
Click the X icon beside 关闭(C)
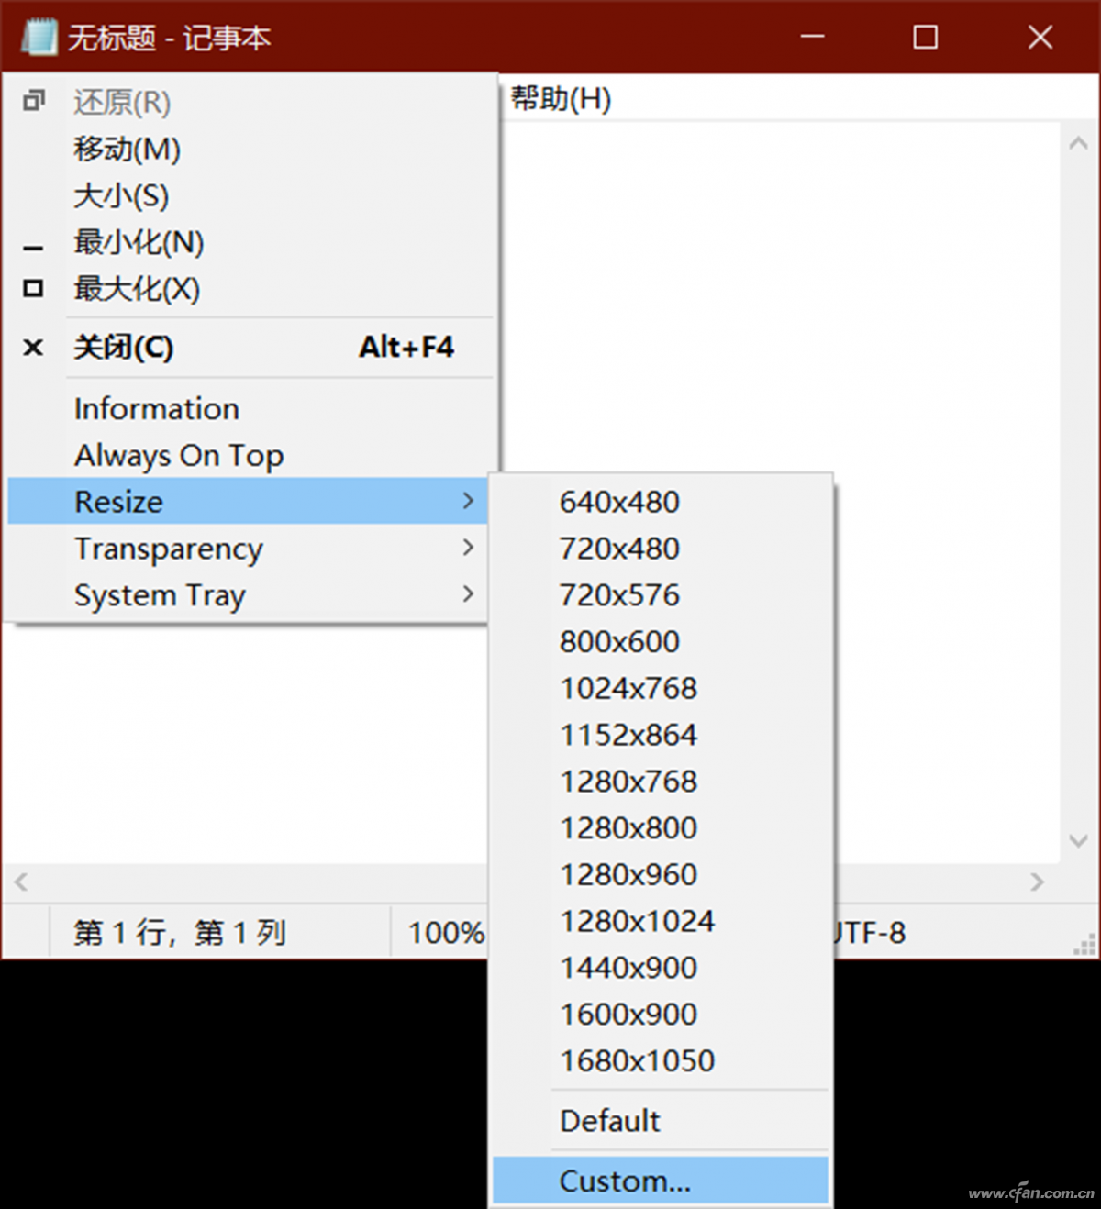pos(33,348)
